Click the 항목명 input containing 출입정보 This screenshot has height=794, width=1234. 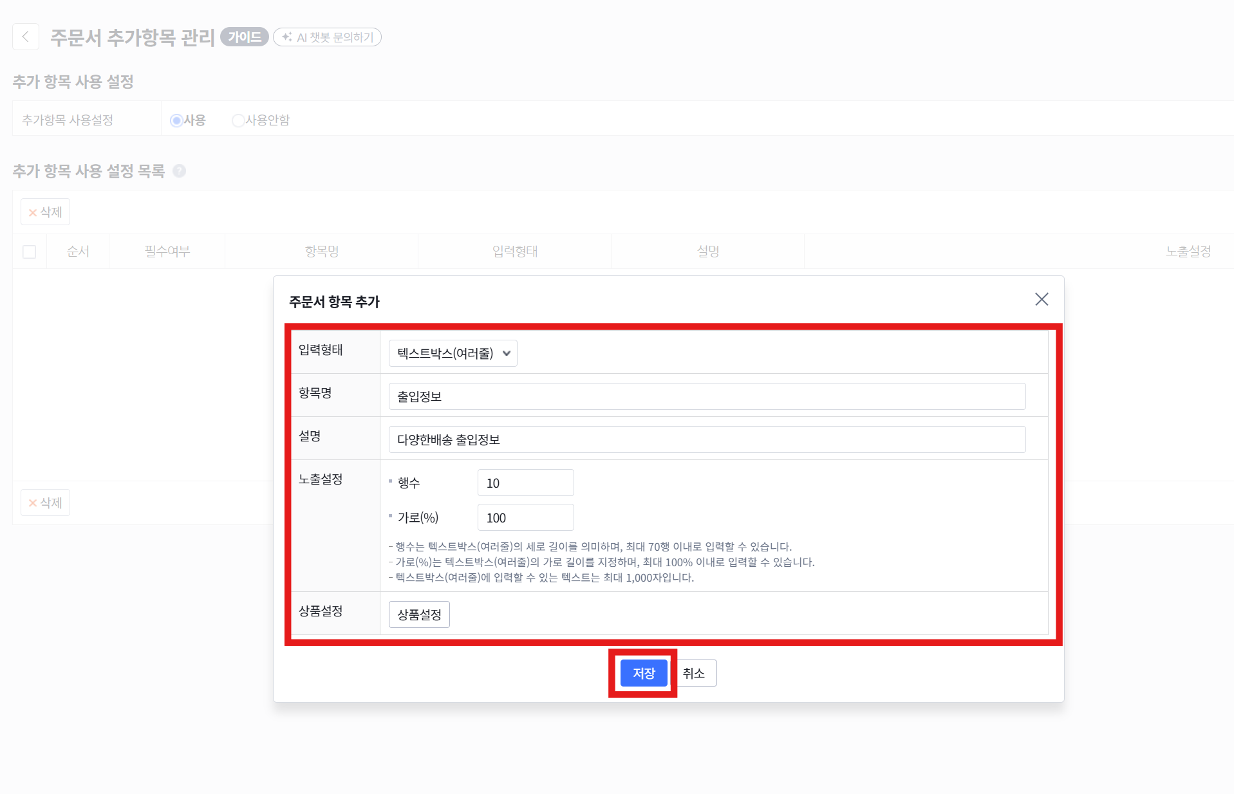707,396
